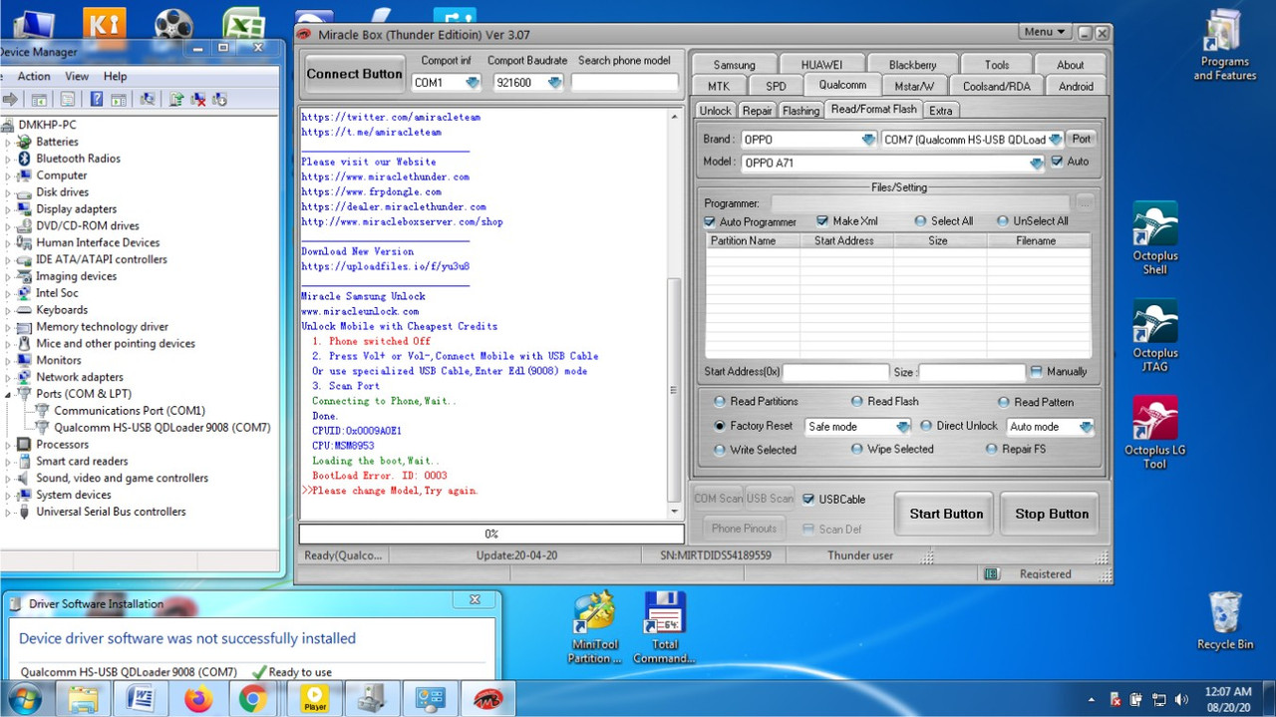1276x717 pixels.
Task: Open the Recycle Bin on desktop
Action: tap(1225, 620)
